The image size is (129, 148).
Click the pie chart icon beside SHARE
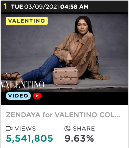point(67,129)
